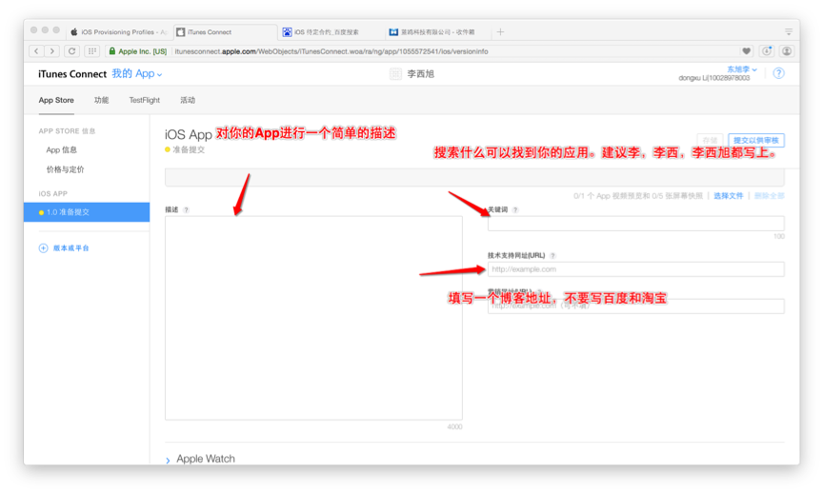Open the downloads icon in address bar

pos(767,50)
